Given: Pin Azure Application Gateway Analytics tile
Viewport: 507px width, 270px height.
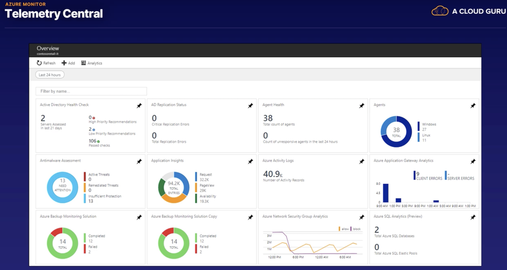Looking at the screenshot, I should [x=473, y=161].
